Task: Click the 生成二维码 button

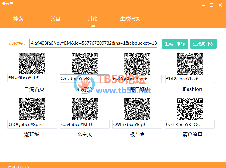Action: tap(175, 43)
